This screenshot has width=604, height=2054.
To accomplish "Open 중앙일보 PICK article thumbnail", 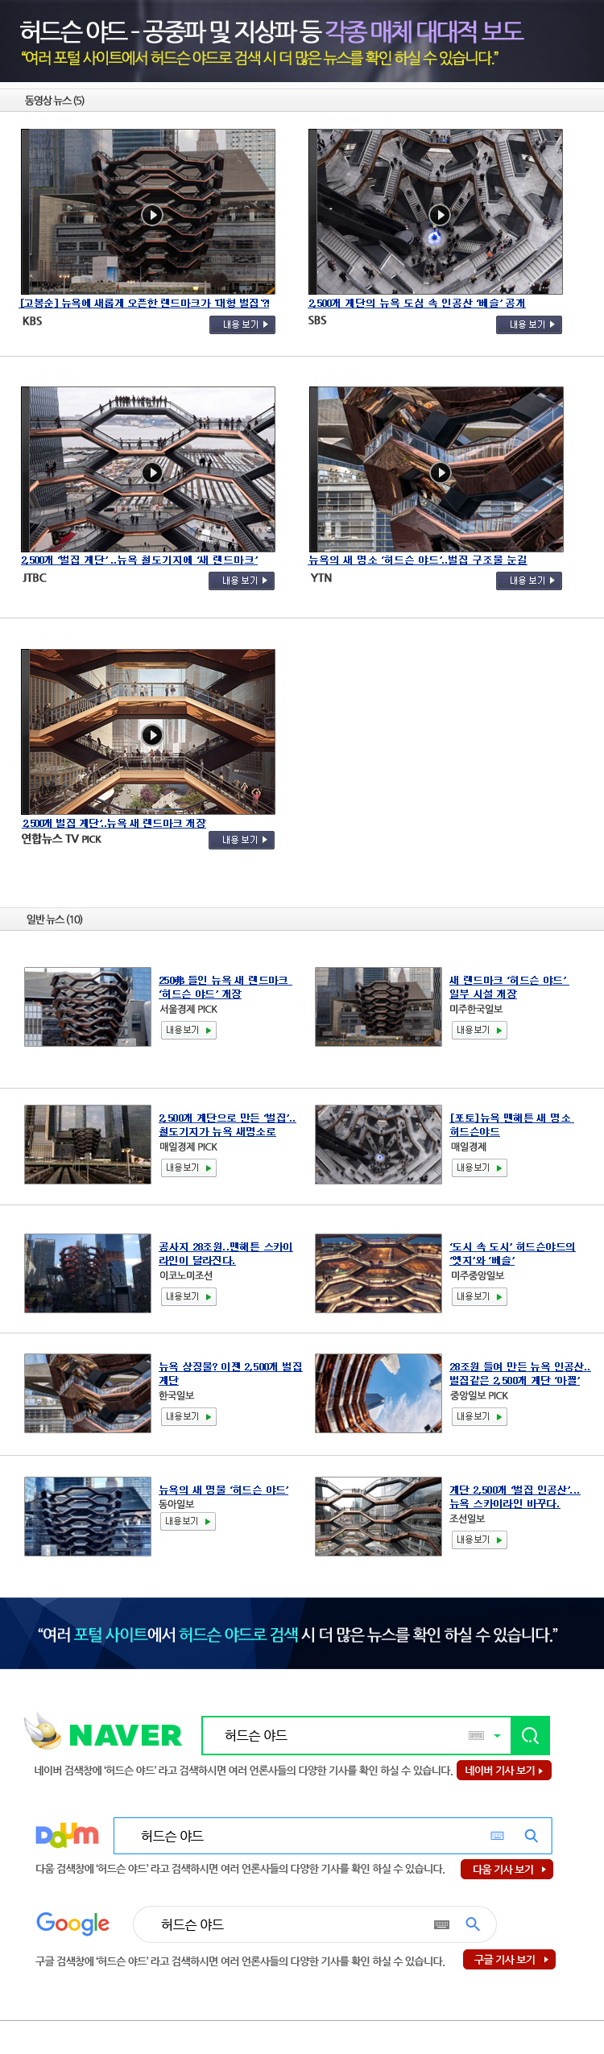I will (x=379, y=1393).
